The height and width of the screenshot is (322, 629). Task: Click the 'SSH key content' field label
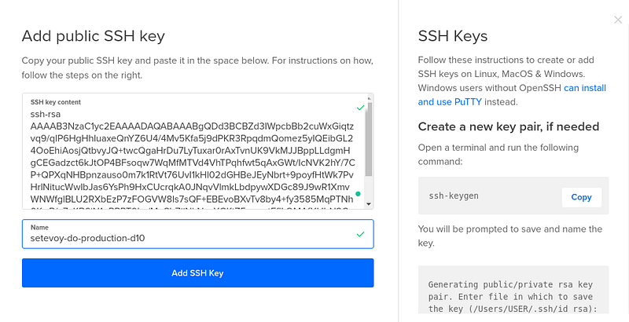pyautogui.click(x=55, y=102)
